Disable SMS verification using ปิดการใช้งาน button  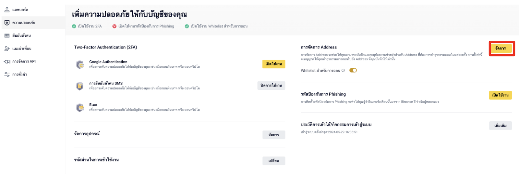pyautogui.click(x=271, y=86)
